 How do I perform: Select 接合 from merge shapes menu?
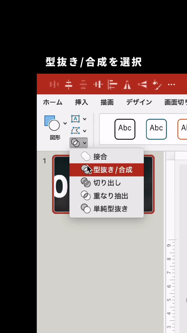[106, 157]
